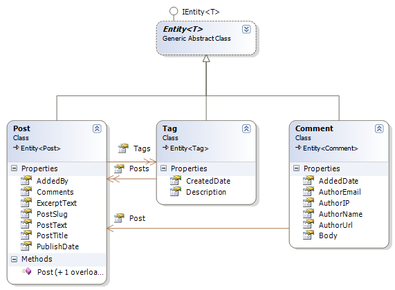Select the Body property in Comment
The height and width of the screenshot is (290, 395).
pos(328,235)
